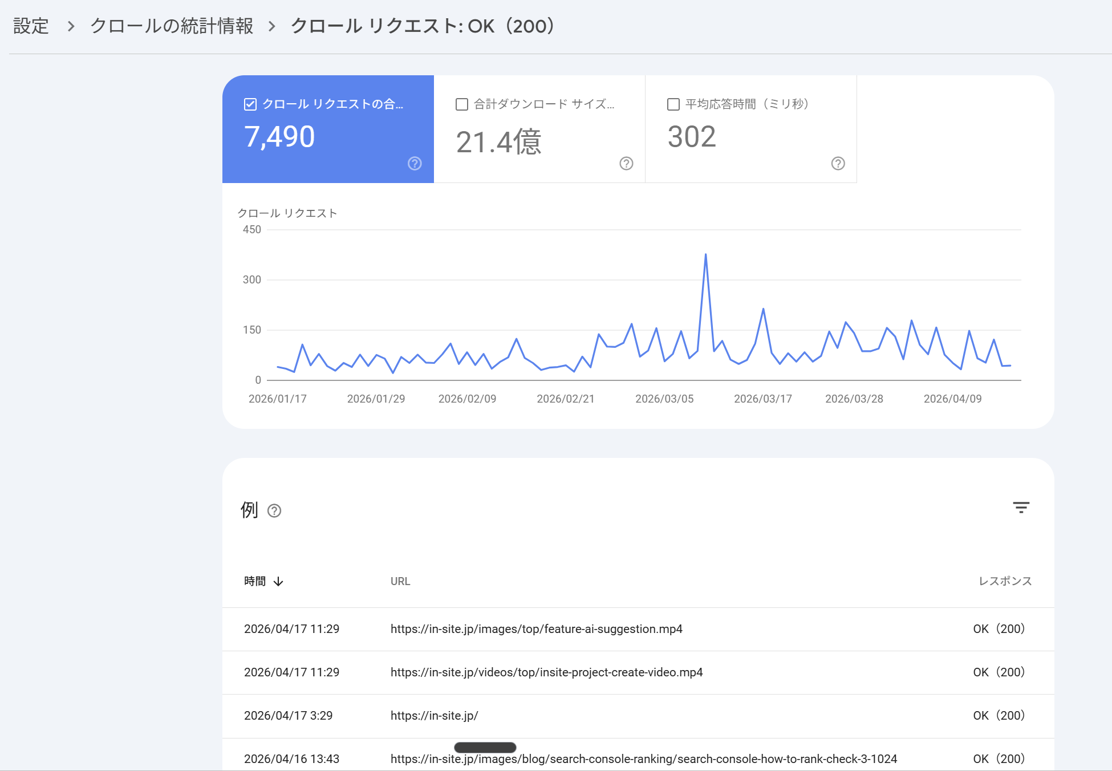
Task: Open the insite-project-create-video.mp4 URL entry
Action: click(546, 672)
